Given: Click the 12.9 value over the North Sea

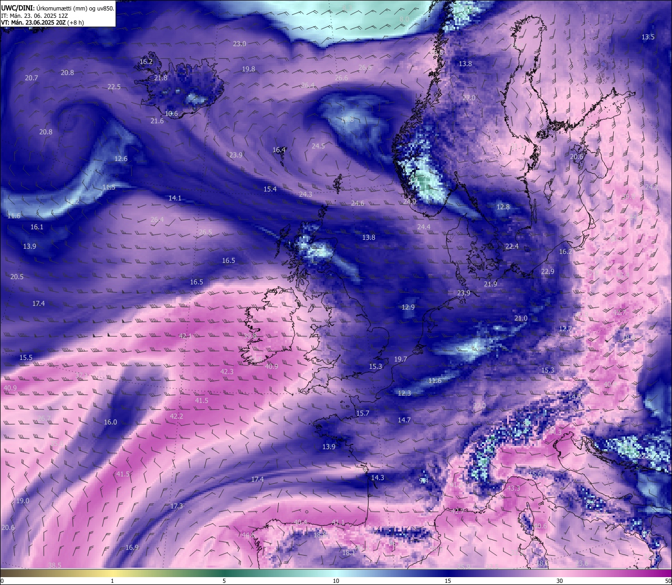Looking at the screenshot, I should tap(408, 307).
